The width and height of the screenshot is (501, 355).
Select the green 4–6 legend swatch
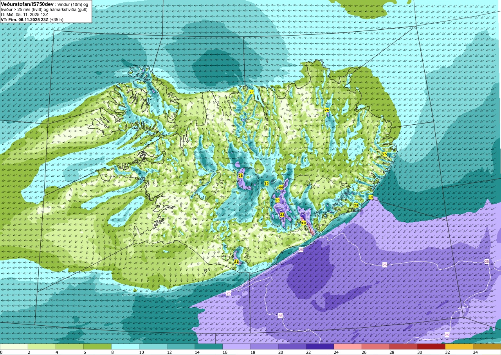[70, 346]
